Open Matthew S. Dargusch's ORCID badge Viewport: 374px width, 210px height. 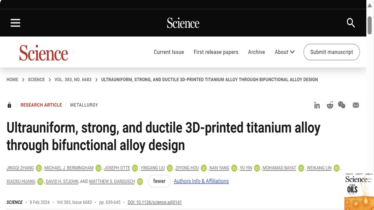[x=140, y=182]
